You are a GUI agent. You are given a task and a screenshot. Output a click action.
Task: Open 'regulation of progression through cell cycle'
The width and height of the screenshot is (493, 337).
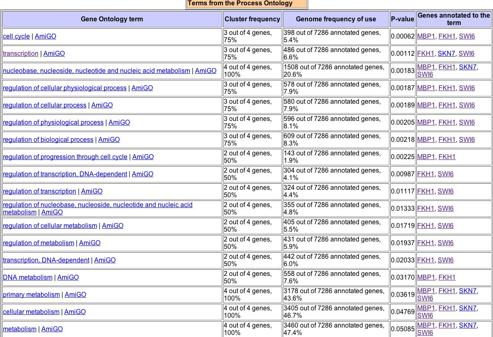(65, 157)
